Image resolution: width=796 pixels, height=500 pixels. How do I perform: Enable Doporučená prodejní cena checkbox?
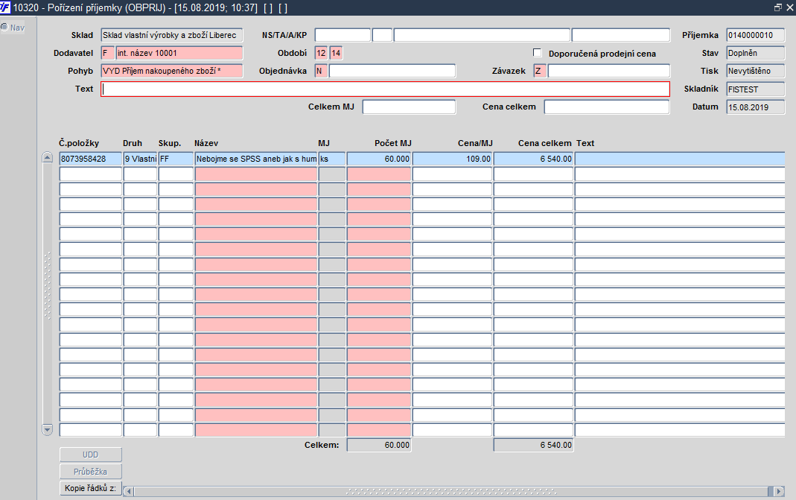(537, 53)
